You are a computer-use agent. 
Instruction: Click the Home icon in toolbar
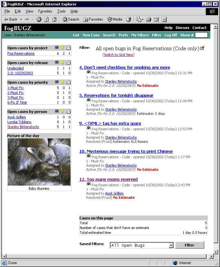54,19
